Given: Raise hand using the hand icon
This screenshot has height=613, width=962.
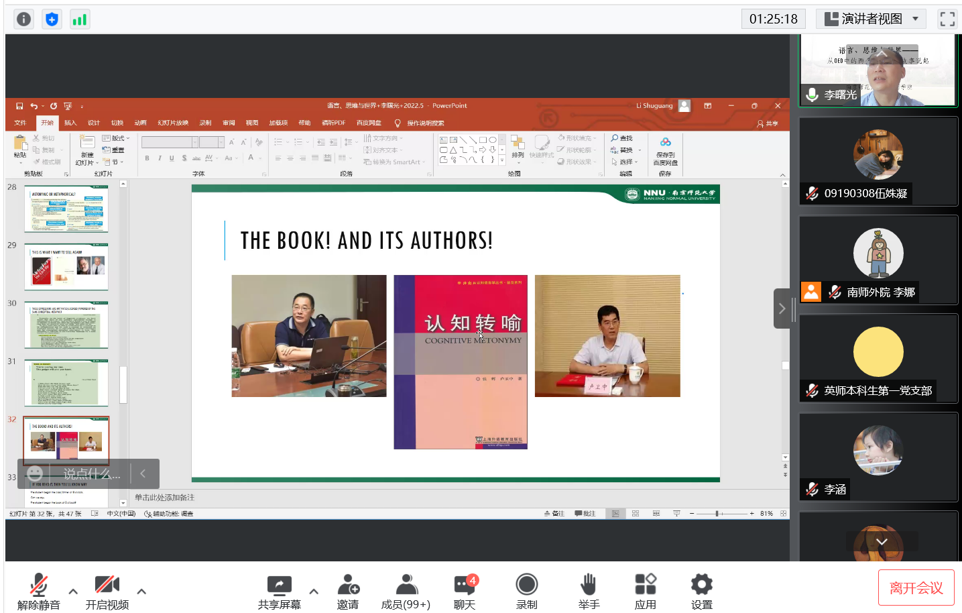Looking at the screenshot, I should tap(589, 585).
